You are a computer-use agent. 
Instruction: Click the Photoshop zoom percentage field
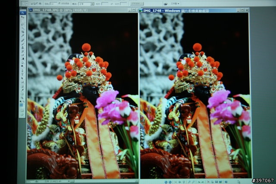pos(30,181)
